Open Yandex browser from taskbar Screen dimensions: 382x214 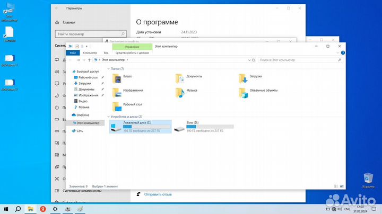point(43,209)
